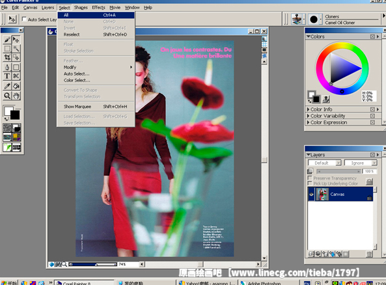Close the Colors panel with its X box

pos(372,36)
